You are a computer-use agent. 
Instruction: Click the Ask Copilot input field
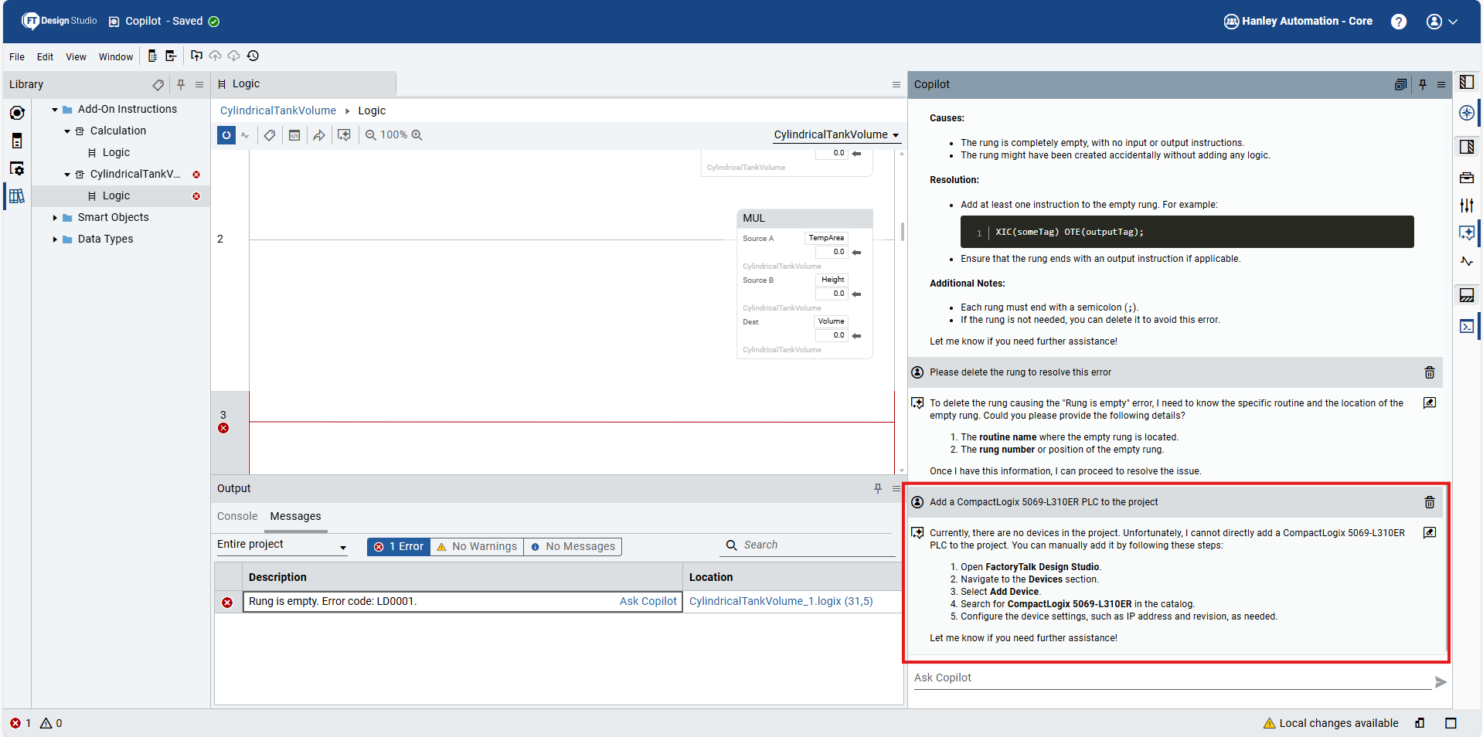click(1172, 678)
